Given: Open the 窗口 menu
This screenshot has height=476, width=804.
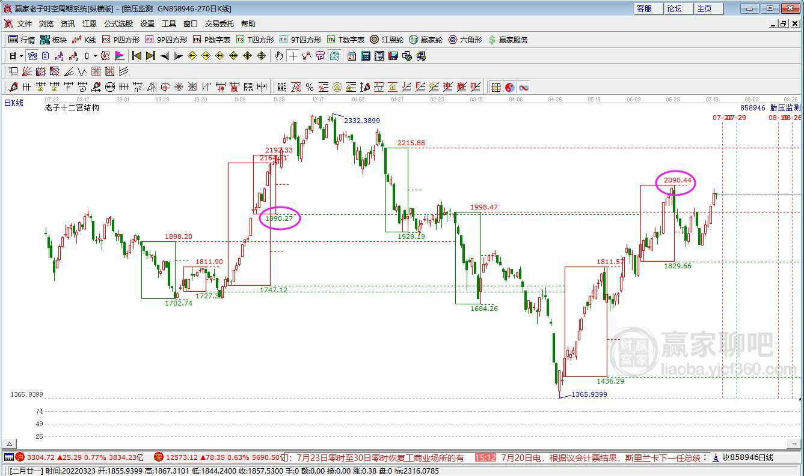Looking at the screenshot, I should pos(191,24).
